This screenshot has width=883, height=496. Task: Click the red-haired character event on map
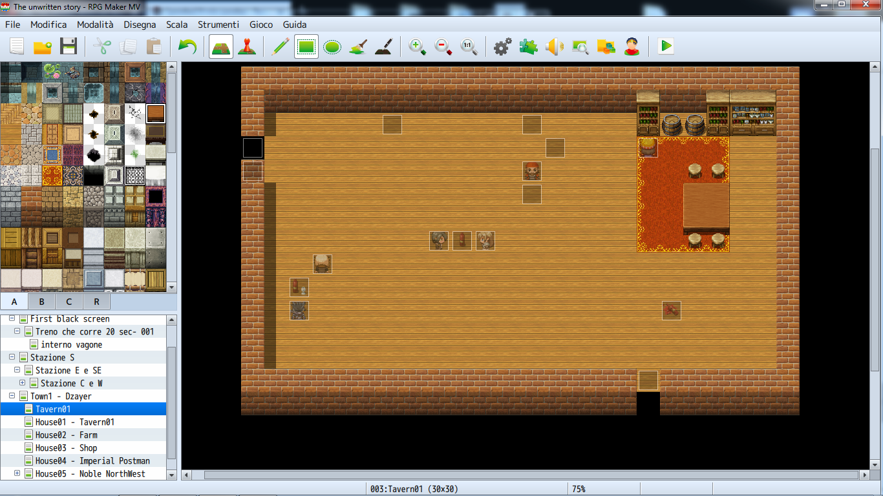click(x=532, y=171)
